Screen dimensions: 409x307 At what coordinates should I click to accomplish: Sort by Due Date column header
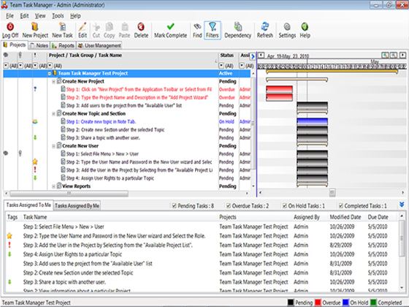pyautogui.click(x=378, y=217)
